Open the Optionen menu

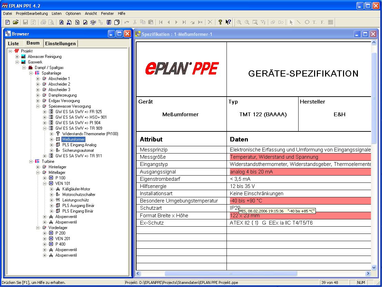[73, 13]
